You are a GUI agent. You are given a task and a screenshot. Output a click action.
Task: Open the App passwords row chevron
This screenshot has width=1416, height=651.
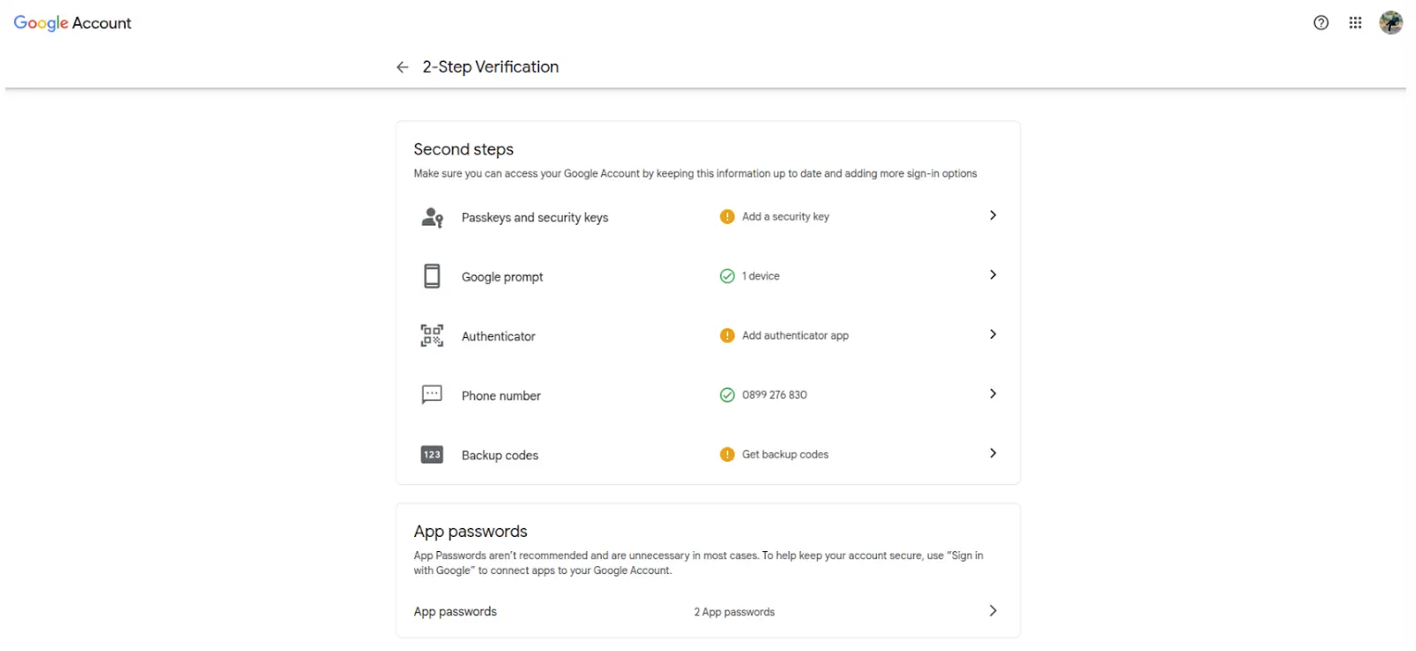993,611
